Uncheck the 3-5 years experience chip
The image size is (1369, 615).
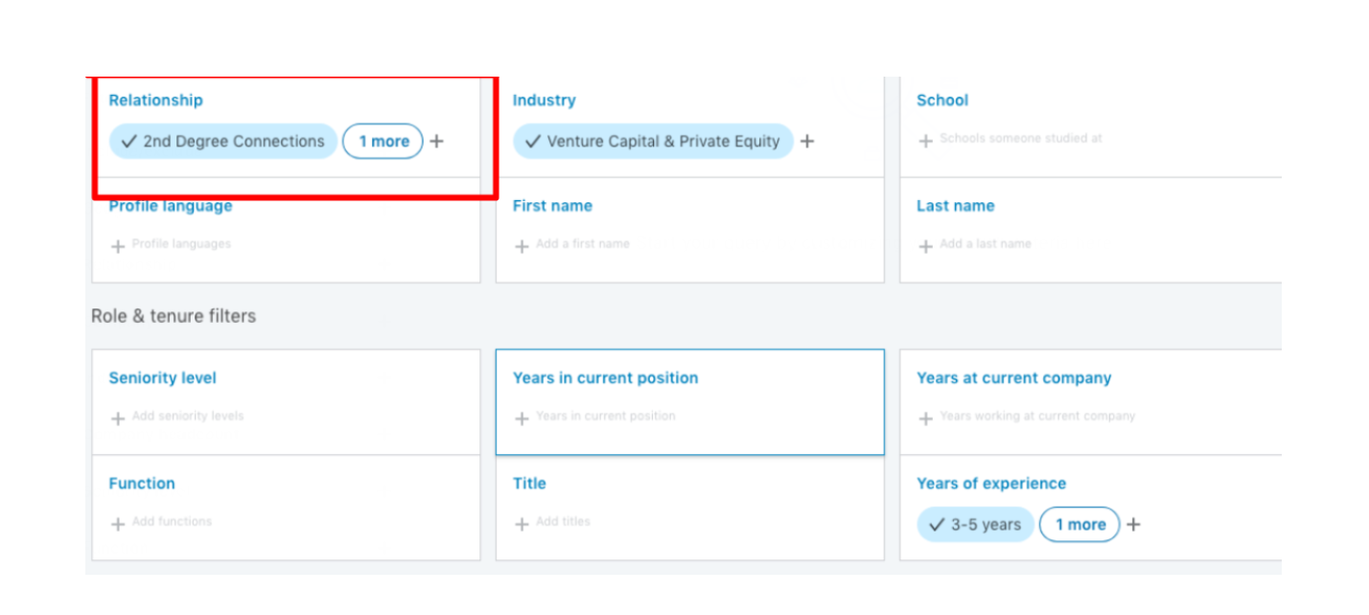click(976, 524)
